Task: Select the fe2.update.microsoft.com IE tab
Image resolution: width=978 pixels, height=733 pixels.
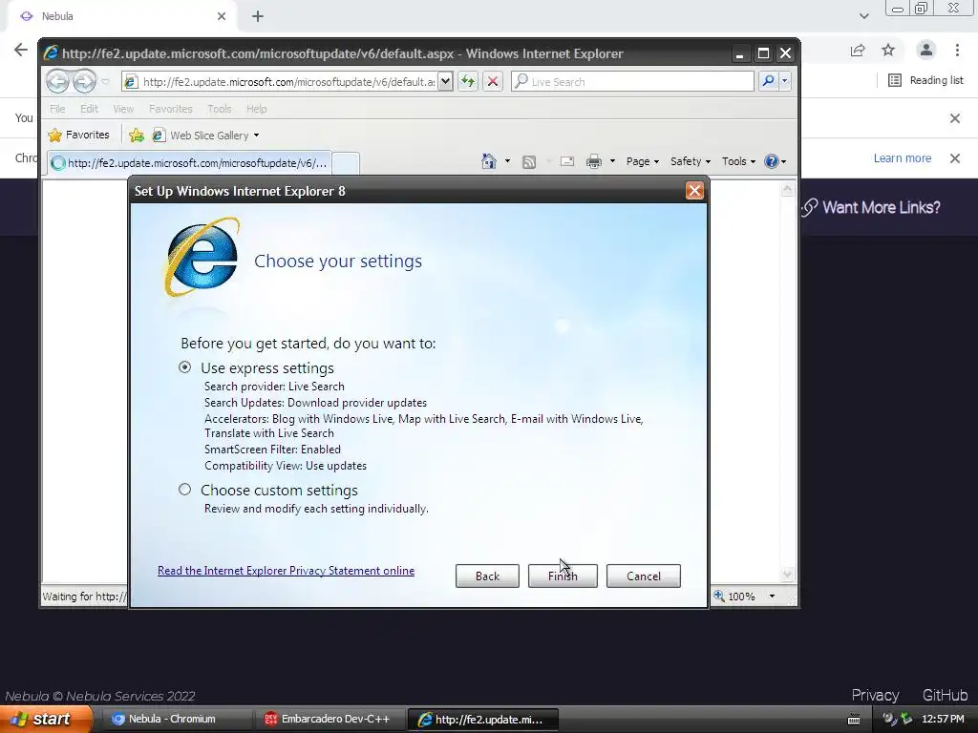Action: click(190, 163)
